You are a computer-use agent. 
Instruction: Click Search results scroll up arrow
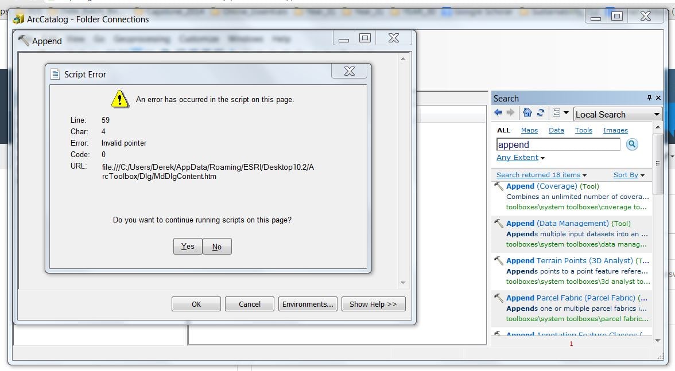657,127
